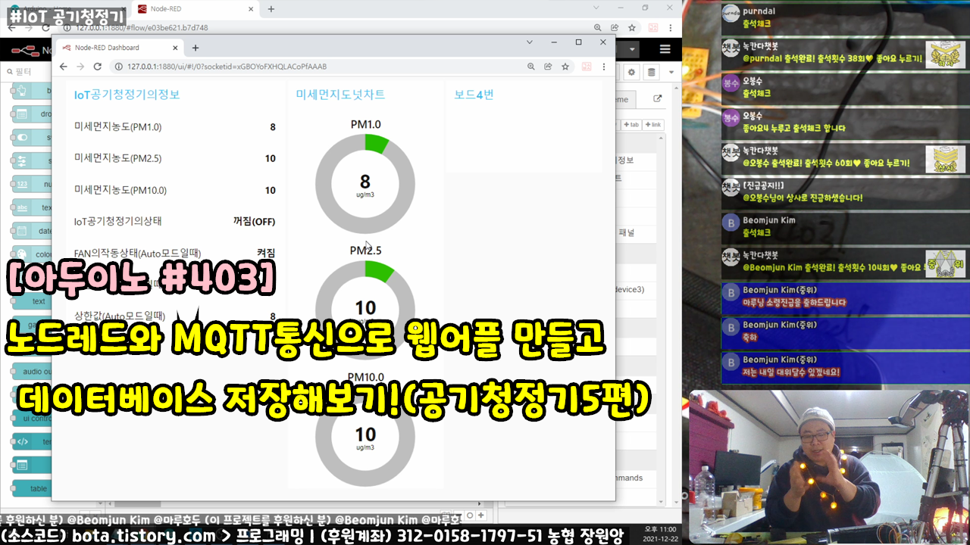Select the table node in the palette
The image size is (970, 545).
(x=32, y=488)
